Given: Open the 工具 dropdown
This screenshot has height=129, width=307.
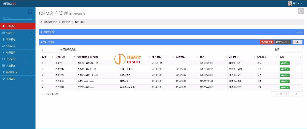Looking at the screenshot, I should coord(297,42).
